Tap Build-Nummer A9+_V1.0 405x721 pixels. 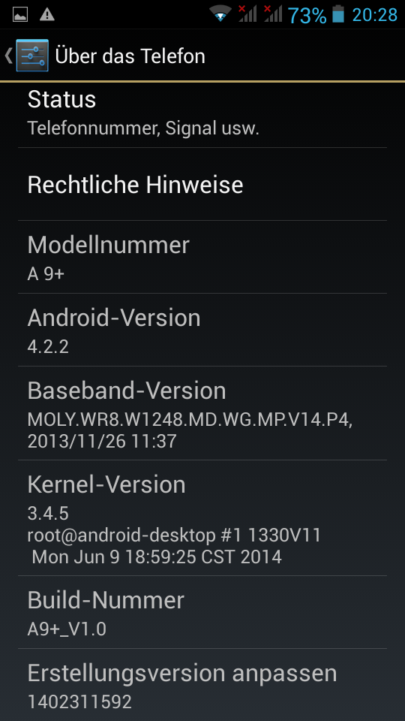tap(202, 613)
